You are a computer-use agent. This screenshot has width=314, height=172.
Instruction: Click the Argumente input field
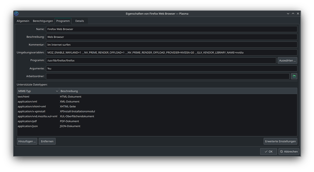[x=172, y=68]
